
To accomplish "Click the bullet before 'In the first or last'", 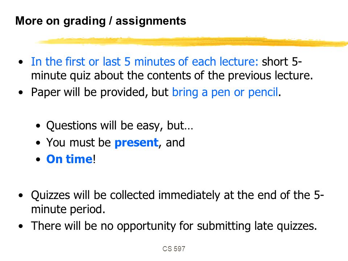I will (x=21, y=62).
